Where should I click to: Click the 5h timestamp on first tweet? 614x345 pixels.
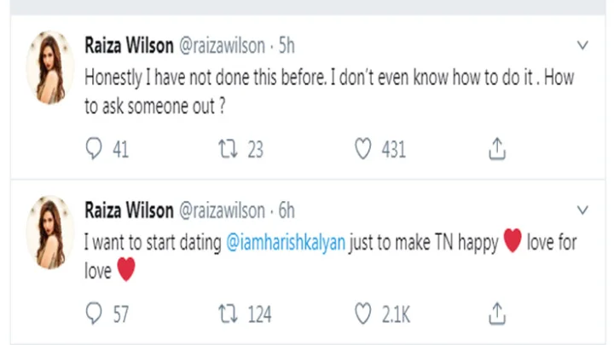(x=287, y=44)
